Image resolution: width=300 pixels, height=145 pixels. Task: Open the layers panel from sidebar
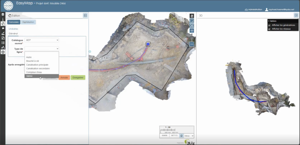(x=3, y=14)
